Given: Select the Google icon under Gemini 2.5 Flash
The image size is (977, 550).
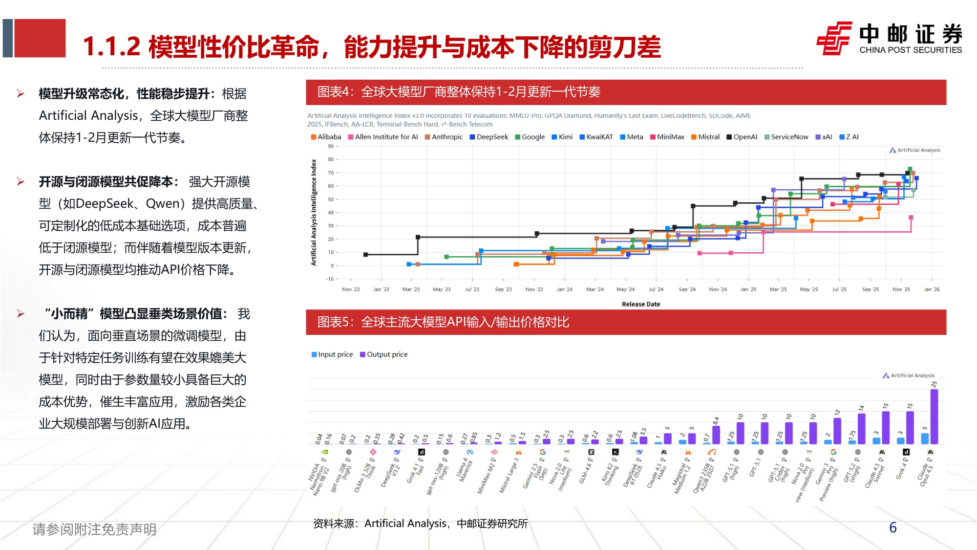Looking at the screenshot, I should point(542,452).
